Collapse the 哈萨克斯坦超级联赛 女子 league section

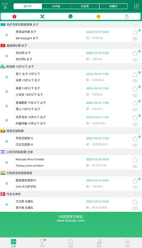click(136, 24)
